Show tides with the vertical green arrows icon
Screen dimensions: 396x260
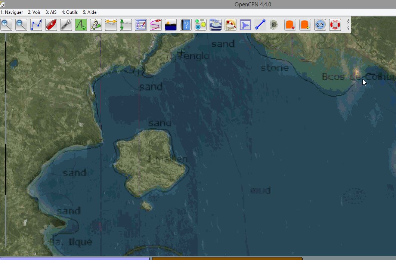(126, 25)
